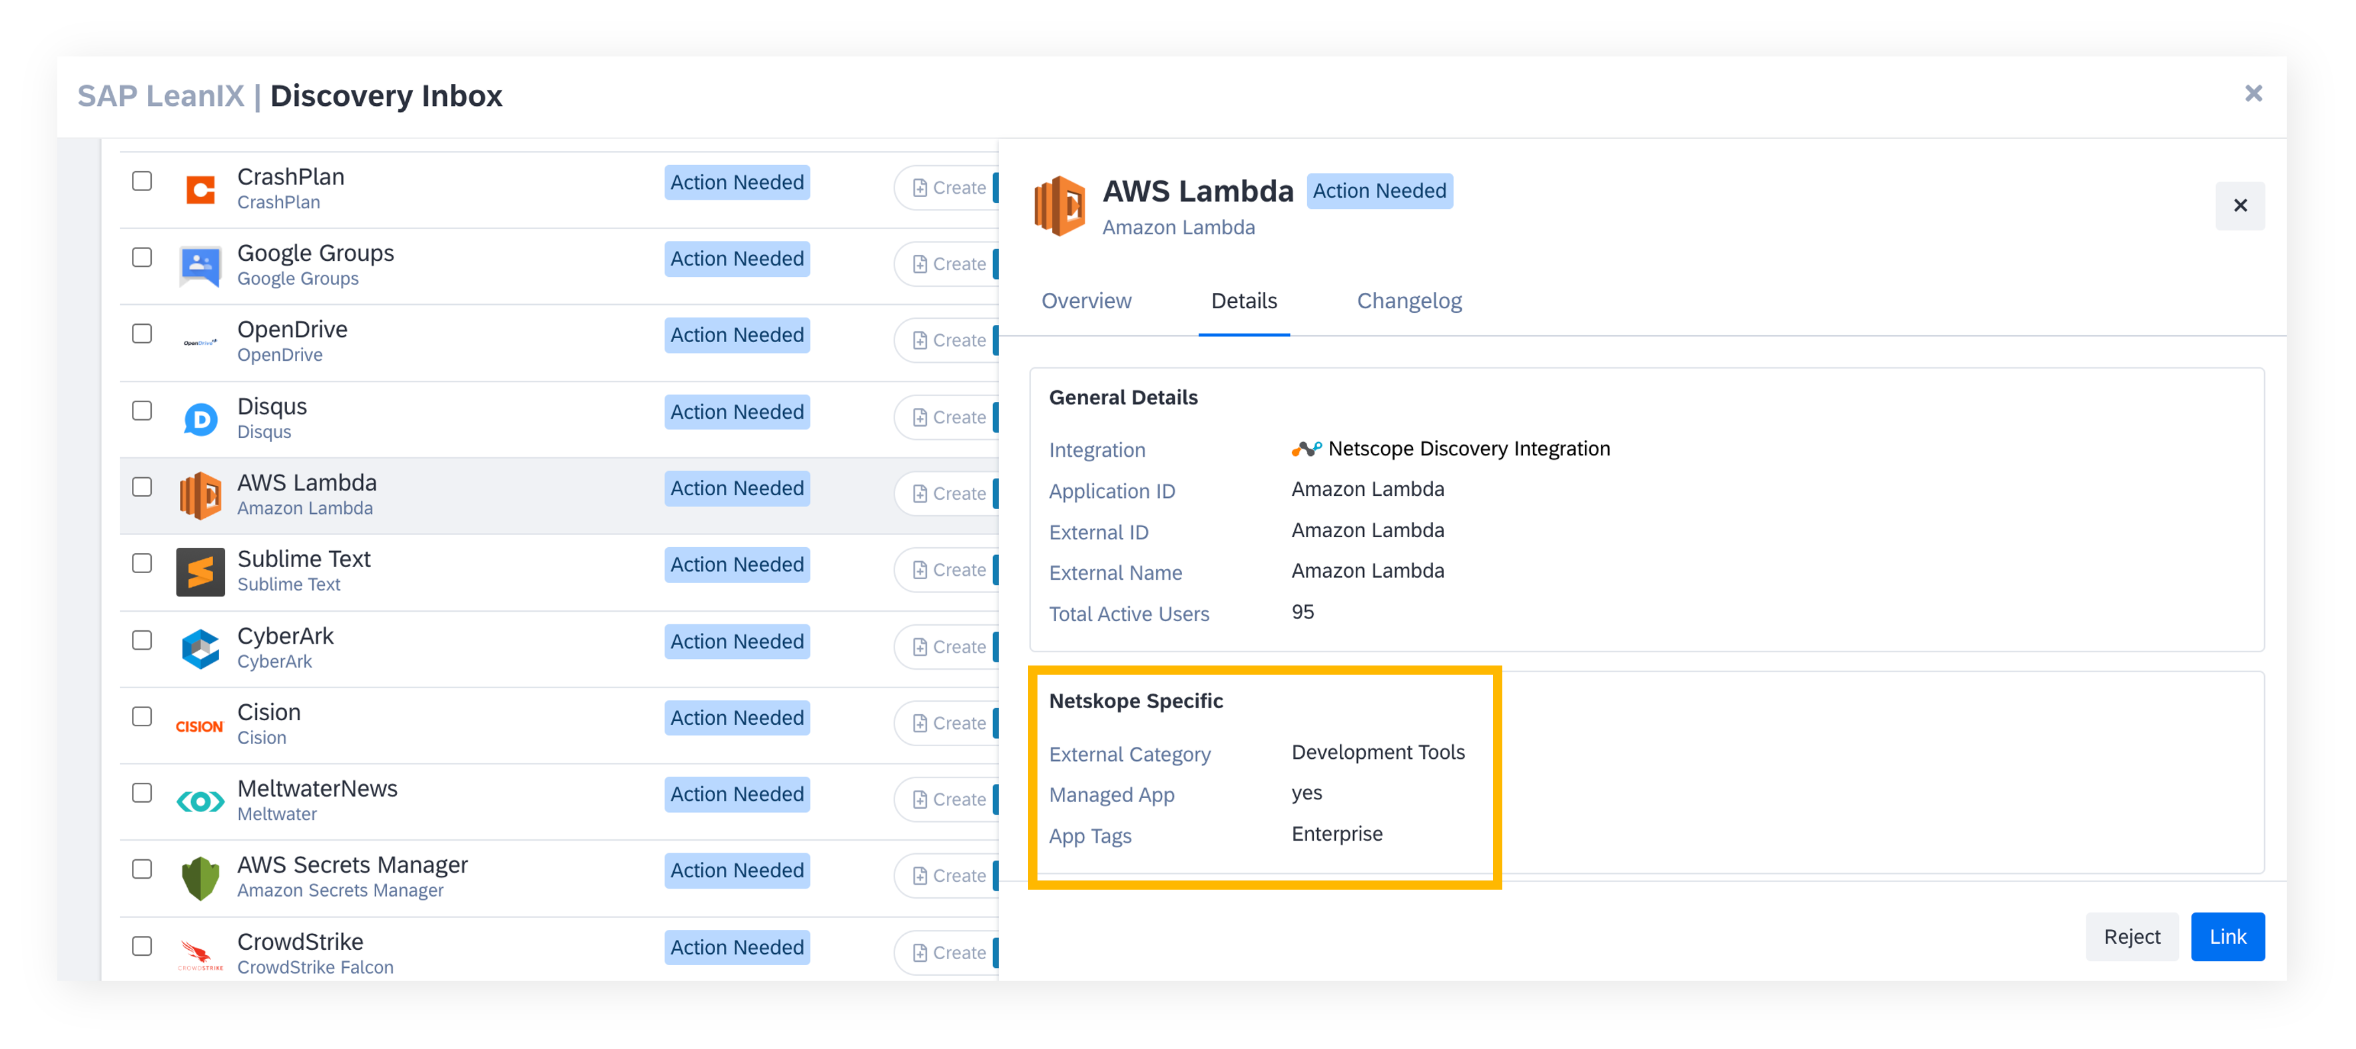Click the Netscope Discovery Integration value

click(1469, 449)
